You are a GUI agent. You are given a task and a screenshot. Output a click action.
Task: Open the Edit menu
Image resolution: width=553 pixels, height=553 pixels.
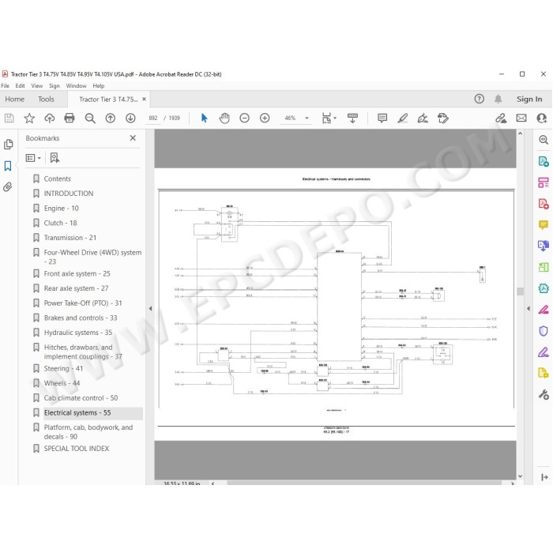click(x=20, y=85)
